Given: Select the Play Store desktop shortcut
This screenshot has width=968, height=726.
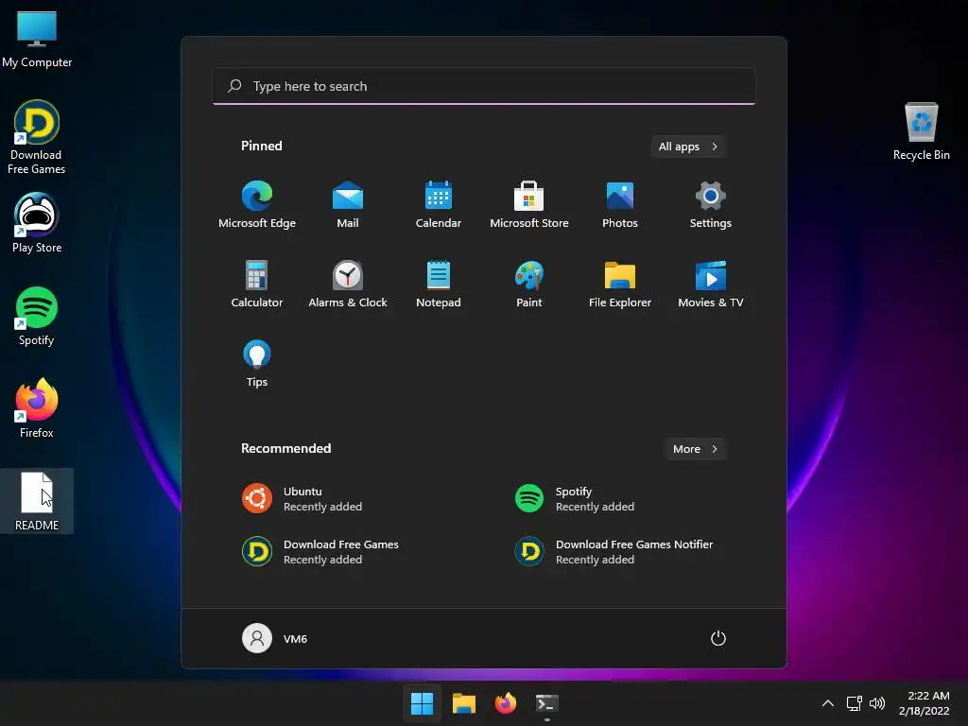Looking at the screenshot, I should [x=37, y=223].
